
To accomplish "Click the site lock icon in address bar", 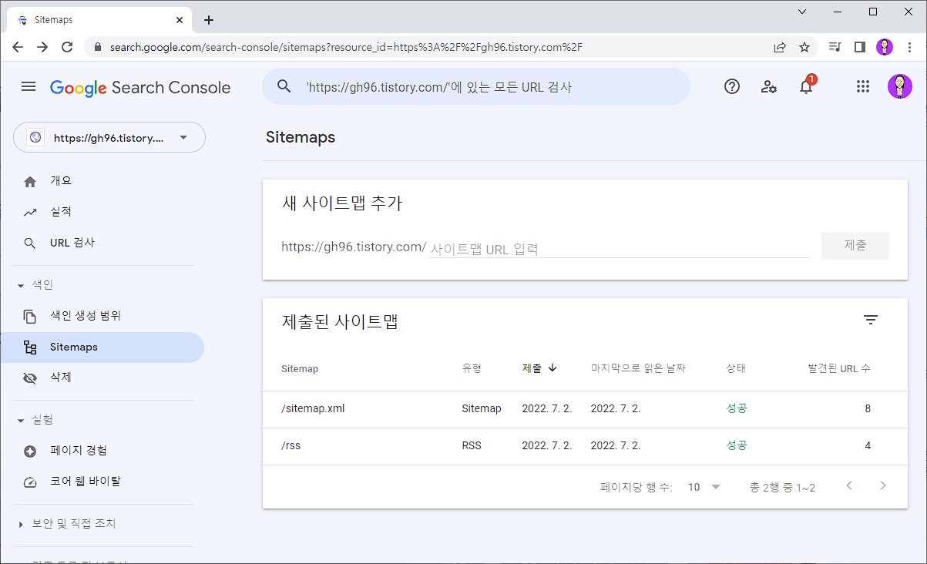I will click(x=97, y=47).
